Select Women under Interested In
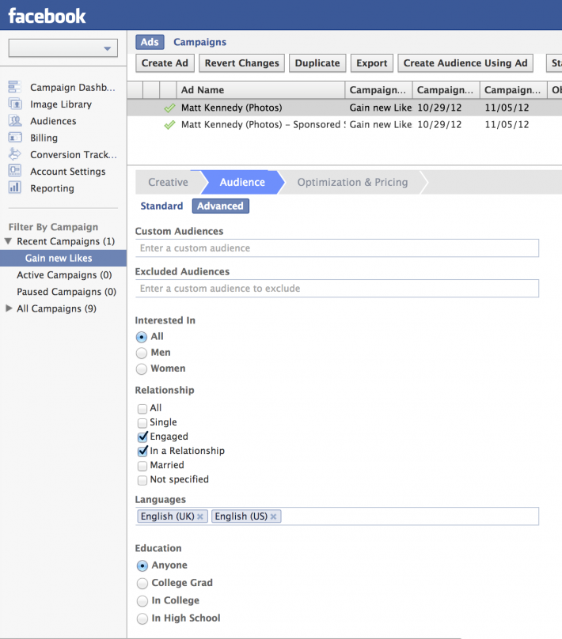The height and width of the screenshot is (639, 562). tap(142, 369)
